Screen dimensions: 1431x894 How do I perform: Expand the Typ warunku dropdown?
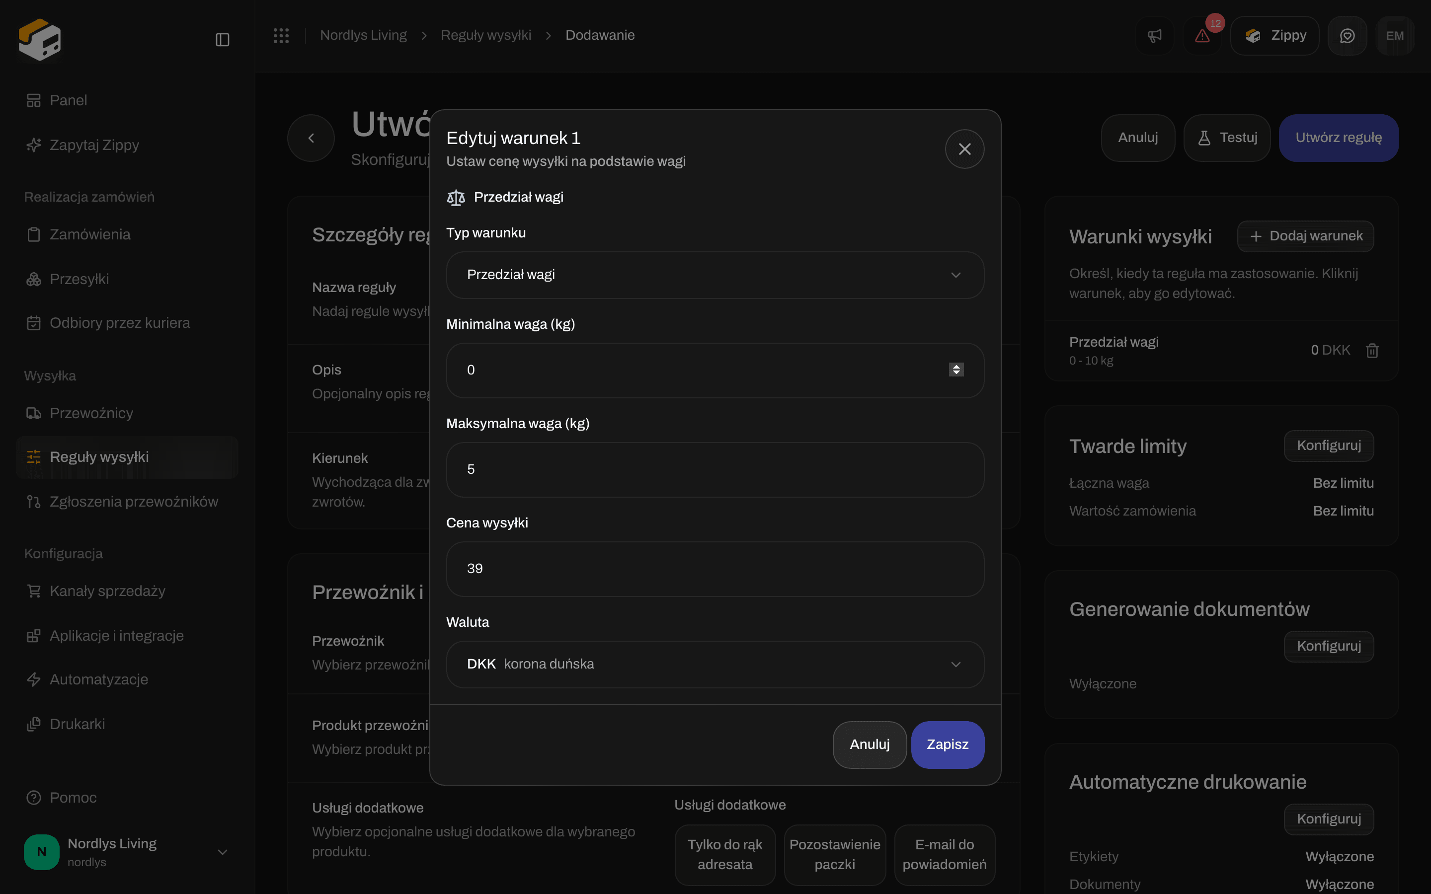click(x=715, y=275)
